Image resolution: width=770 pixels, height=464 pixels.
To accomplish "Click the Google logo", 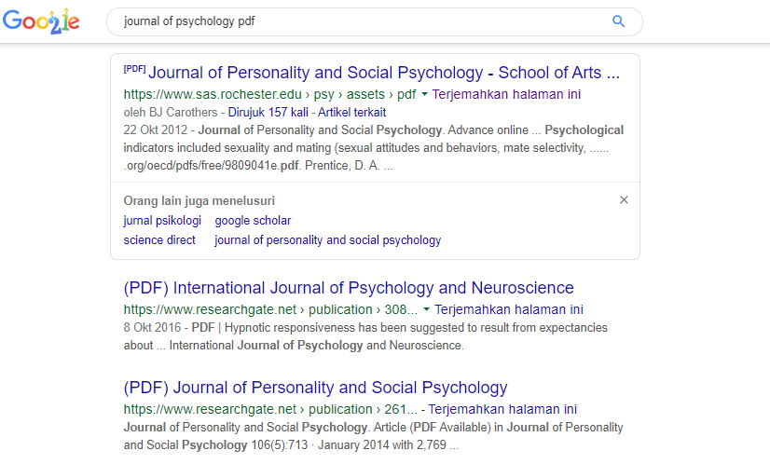I will click(41, 21).
